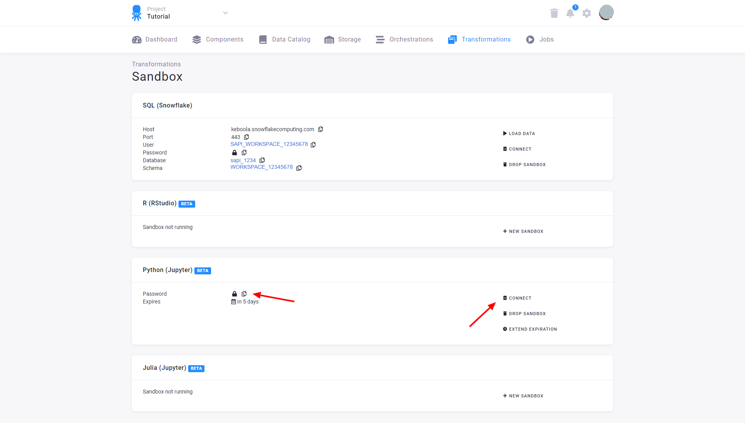Click the WORKSPACE_12345678 schema link
Viewport: 745px width, 423px height.
(262, 167)
